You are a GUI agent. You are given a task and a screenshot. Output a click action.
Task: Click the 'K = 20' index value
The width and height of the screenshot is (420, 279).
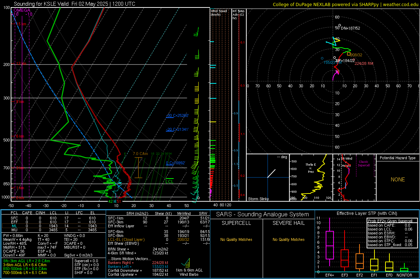click(43, 236)
